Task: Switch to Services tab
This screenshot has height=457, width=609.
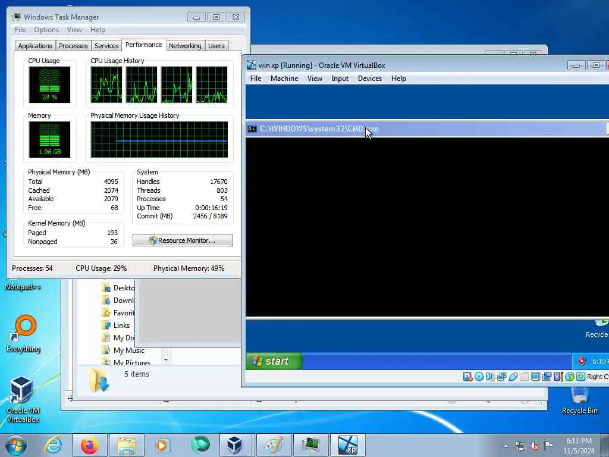Action: pos(106,46)
